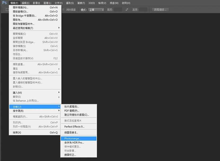Open the 3D(D) menu
220x161 pixels.
pos(91,3)
